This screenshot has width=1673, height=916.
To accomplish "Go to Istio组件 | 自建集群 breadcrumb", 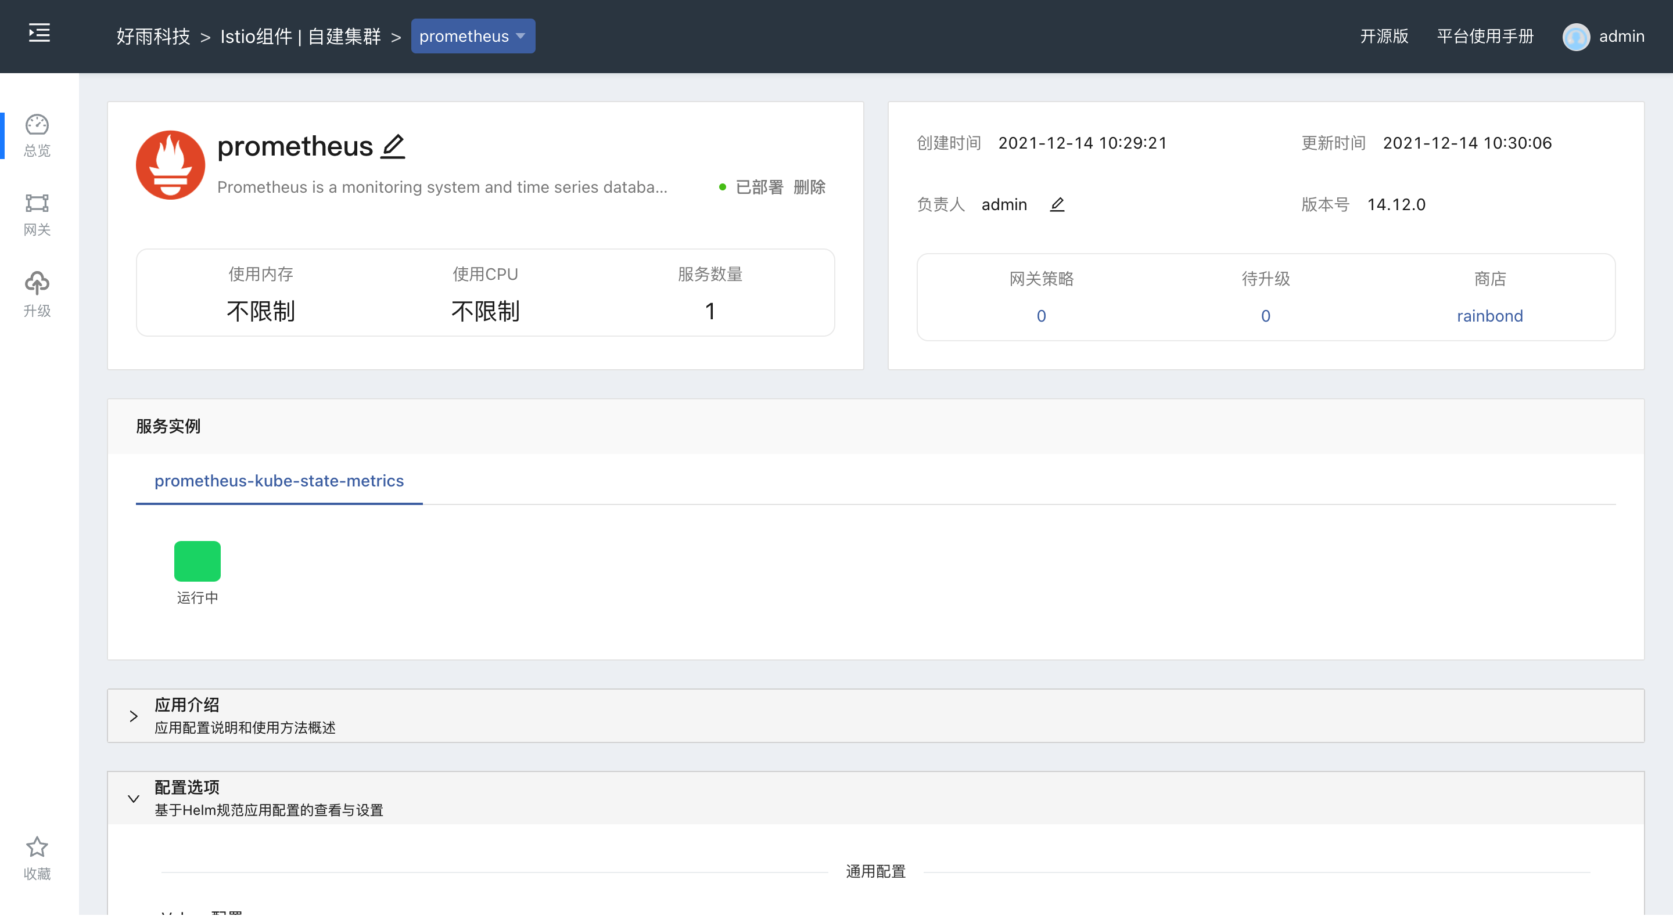I will point(301,37).
